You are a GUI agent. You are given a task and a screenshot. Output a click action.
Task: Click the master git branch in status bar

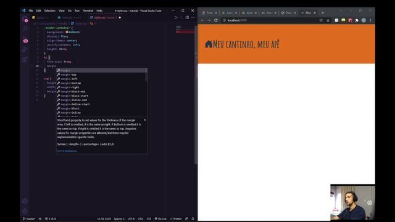(29, 219)
